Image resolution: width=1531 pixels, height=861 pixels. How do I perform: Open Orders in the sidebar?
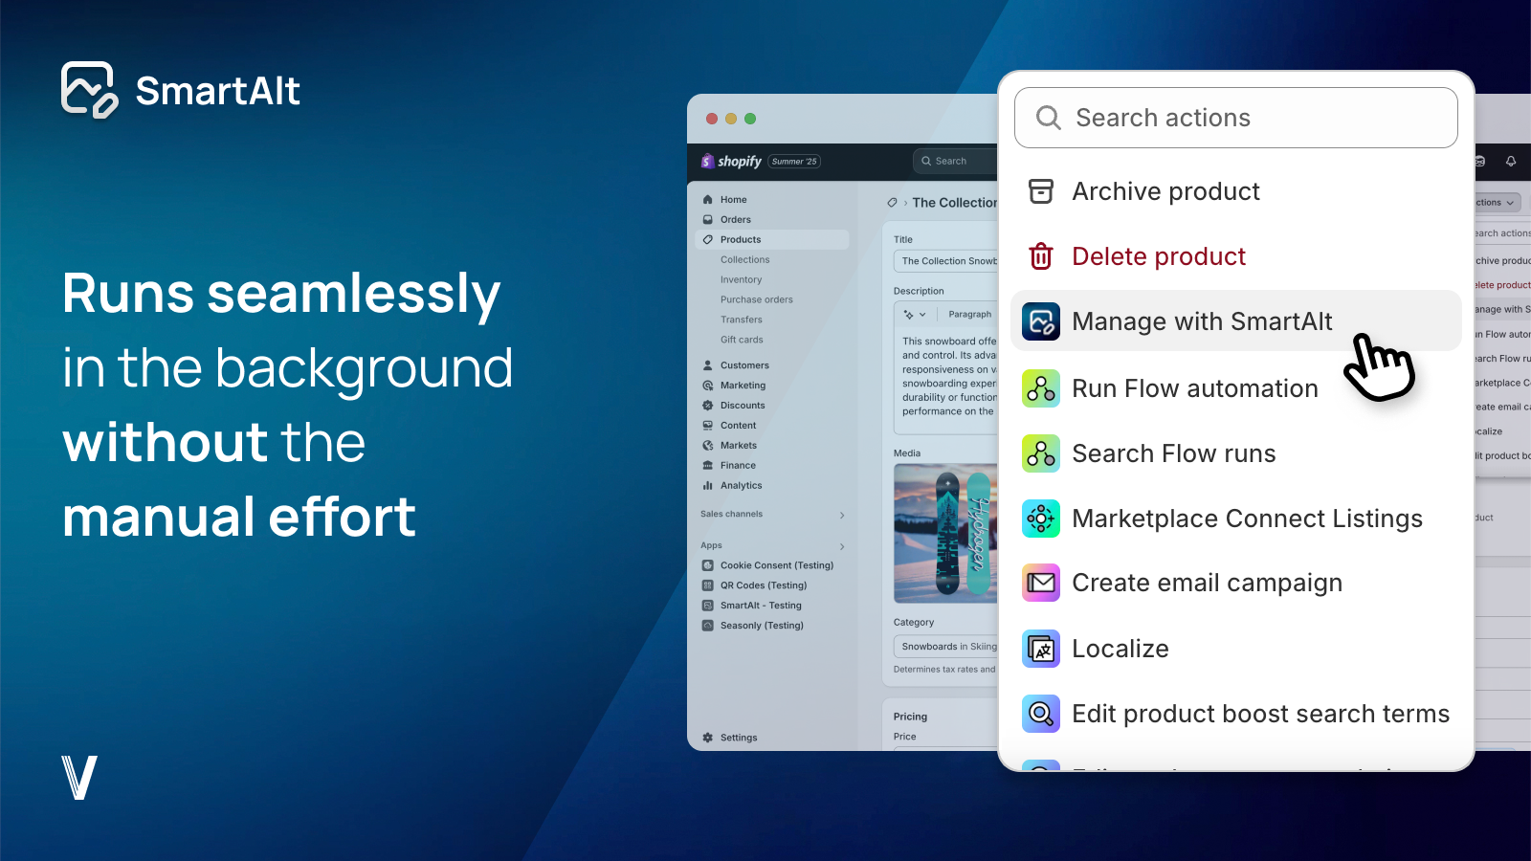point(735,220)
